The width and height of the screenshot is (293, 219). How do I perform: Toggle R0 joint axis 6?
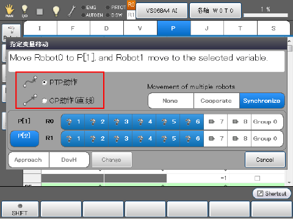pos(192,122)
